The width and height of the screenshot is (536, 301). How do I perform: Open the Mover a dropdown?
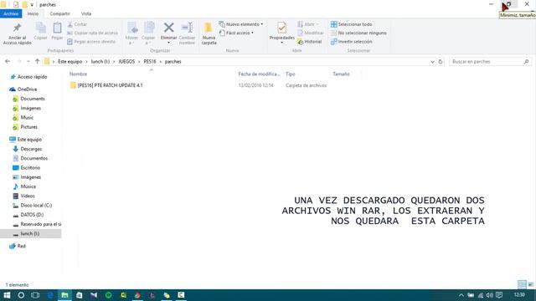(x=131, y=33)
